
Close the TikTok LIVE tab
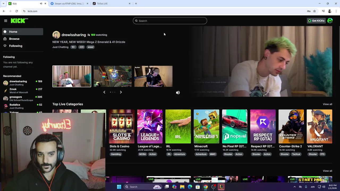(x=130, y=4)
